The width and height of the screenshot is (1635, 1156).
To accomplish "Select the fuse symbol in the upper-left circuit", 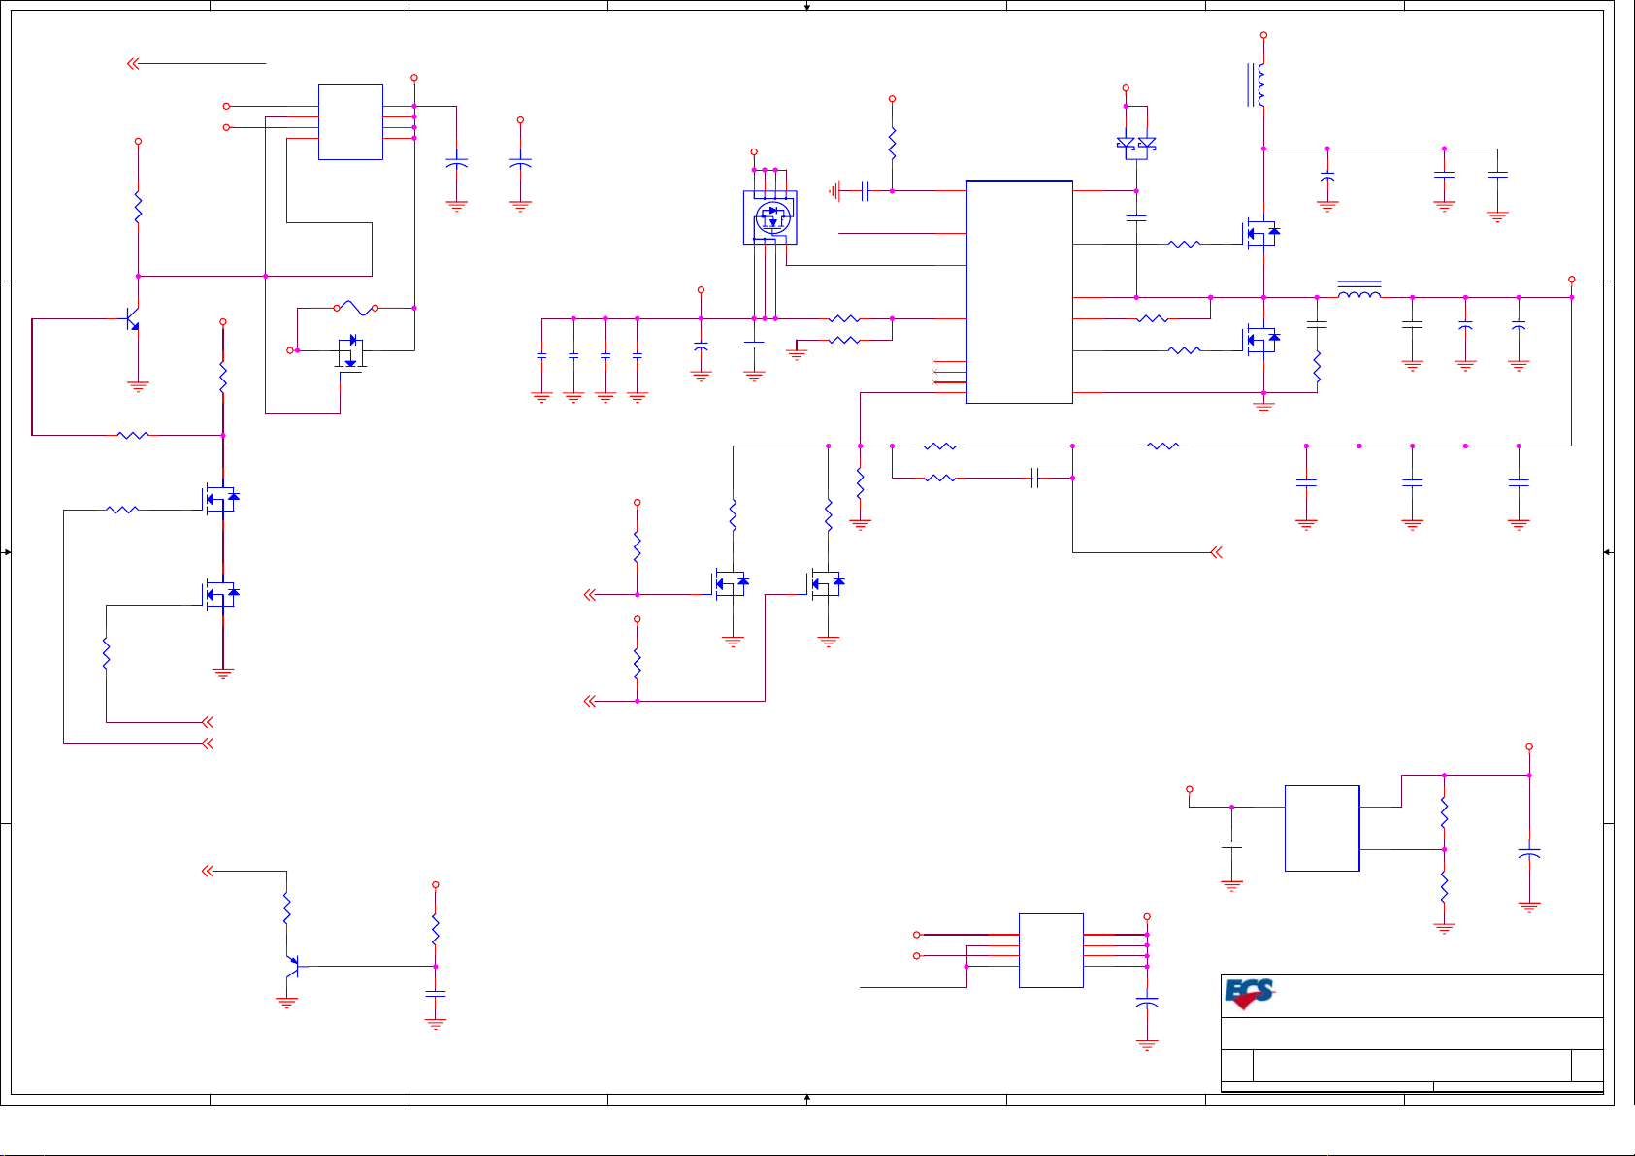I will point(356,308).
